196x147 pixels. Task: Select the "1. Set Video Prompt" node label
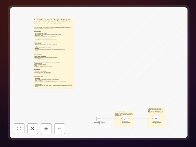[125, 123]
